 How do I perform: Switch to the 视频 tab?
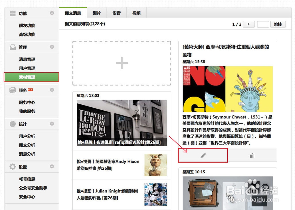click(x=136, y=13)
